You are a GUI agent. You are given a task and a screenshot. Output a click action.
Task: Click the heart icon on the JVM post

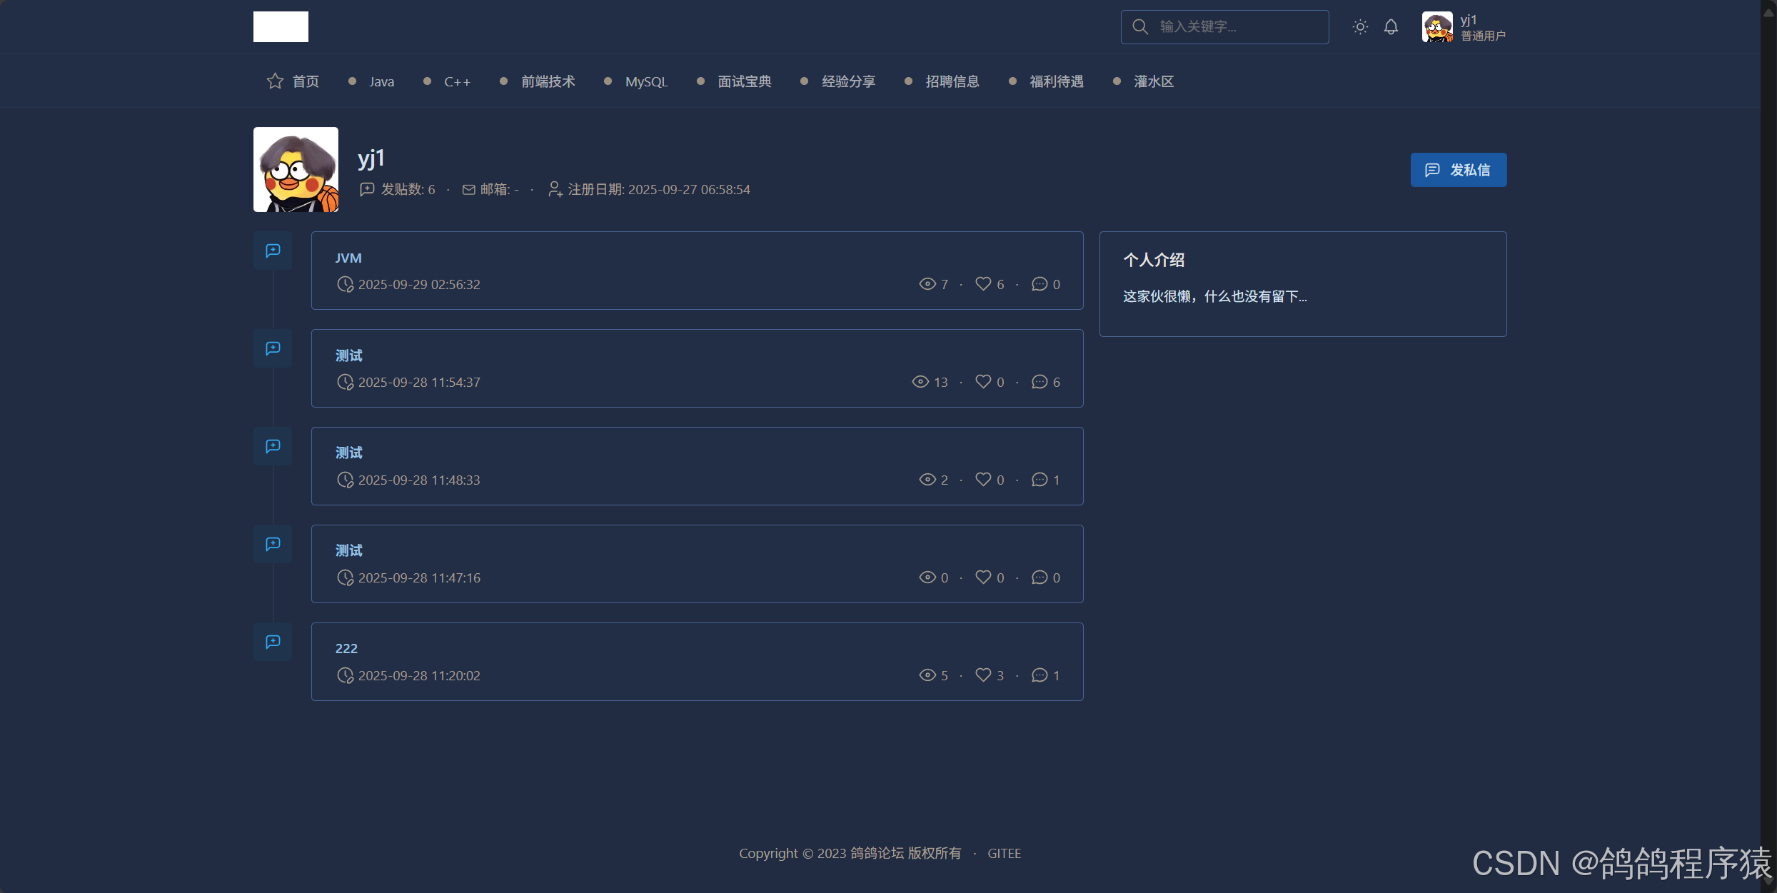point(983,284)
